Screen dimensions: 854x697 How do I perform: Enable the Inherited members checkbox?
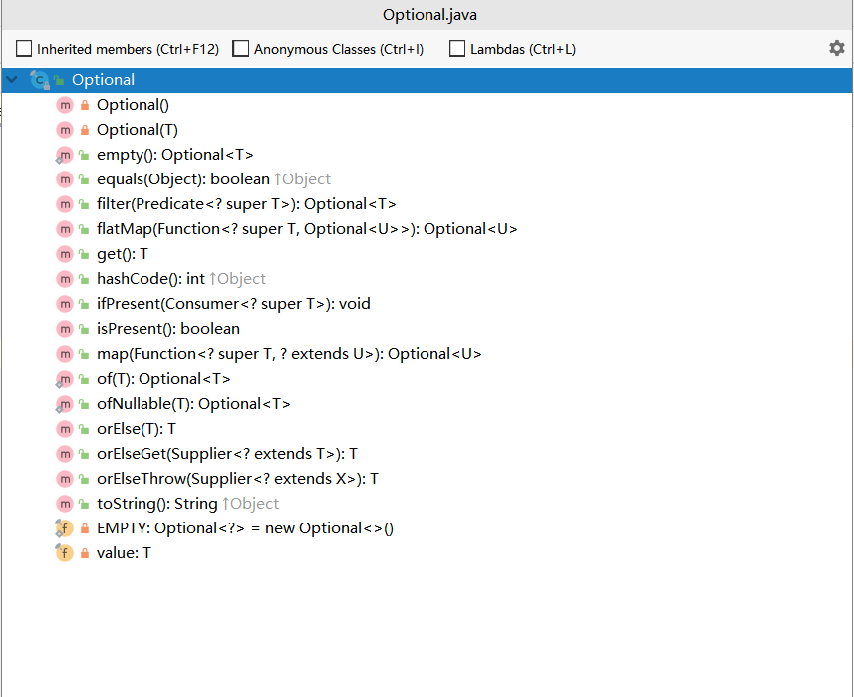click(x=24, y=49)
